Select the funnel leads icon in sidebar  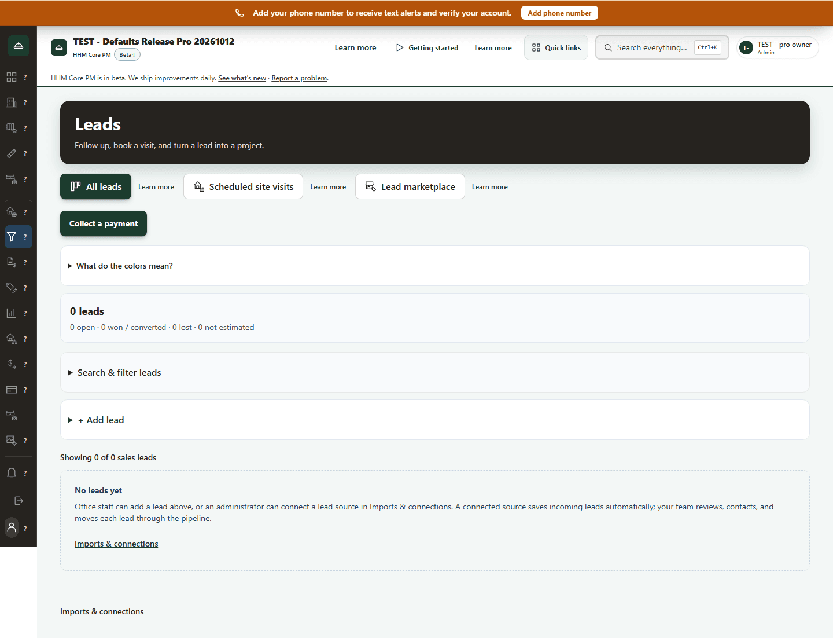(x=12, y=237)
